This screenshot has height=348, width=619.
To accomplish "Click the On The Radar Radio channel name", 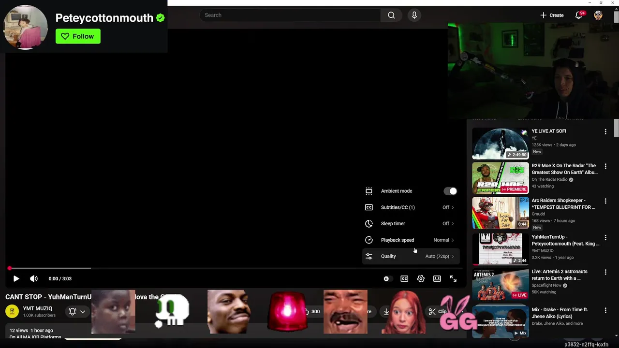I will (x=549, y=179).
